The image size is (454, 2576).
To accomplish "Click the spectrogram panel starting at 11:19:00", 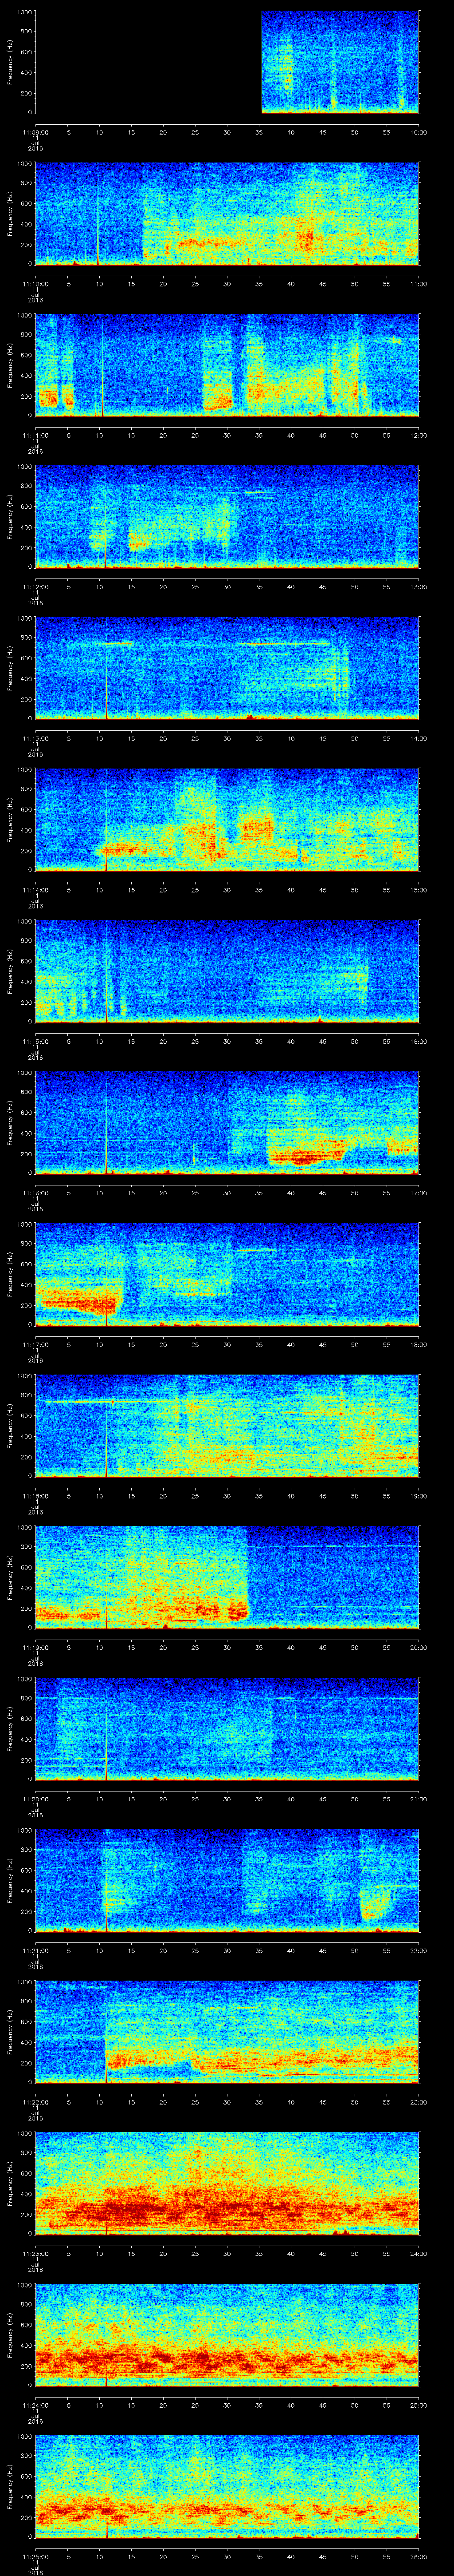I will (227, 1577).
